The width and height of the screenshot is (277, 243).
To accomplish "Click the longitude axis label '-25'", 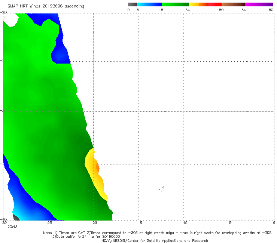I will (x=48, y=223).
